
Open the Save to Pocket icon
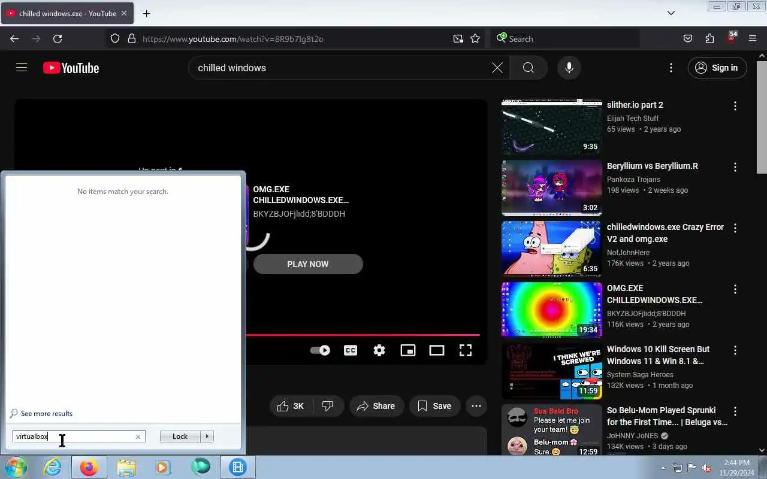[x=688, y=39]
